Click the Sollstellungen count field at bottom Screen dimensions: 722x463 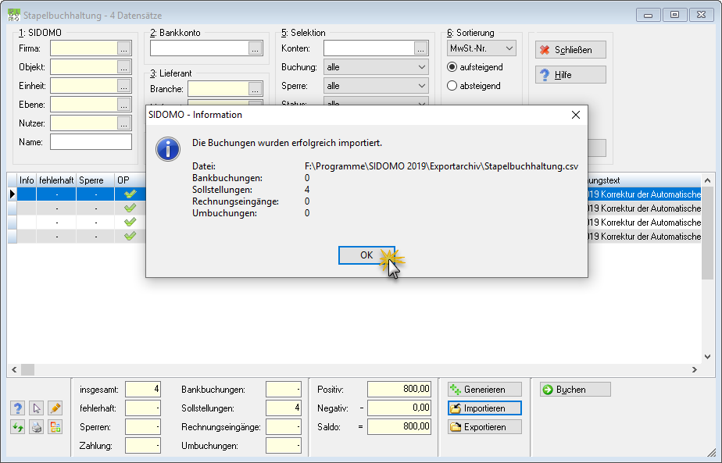(x=284, y=408)
